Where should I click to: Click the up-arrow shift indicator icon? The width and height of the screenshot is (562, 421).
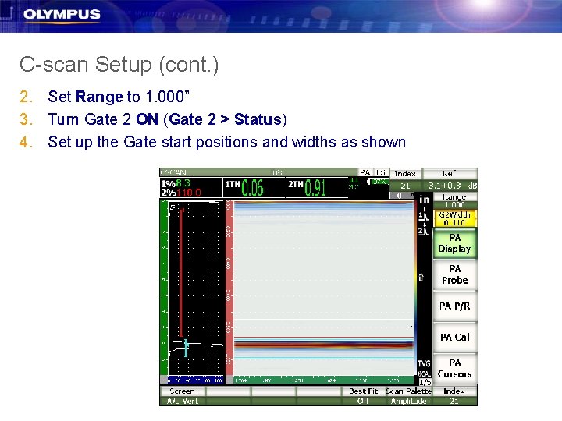click(x=421, y=277)
